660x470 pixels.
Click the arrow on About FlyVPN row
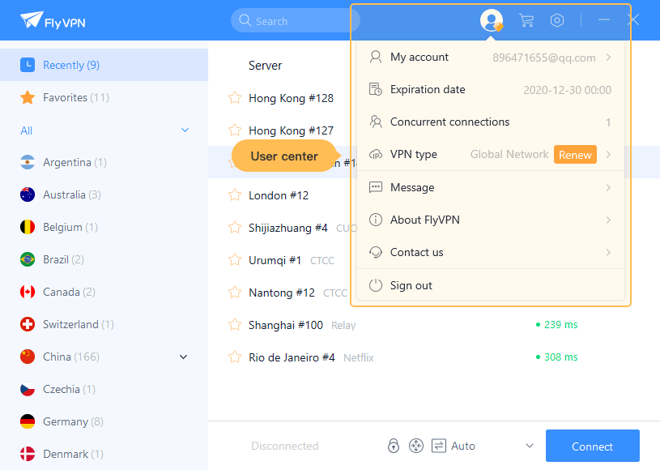609,220
